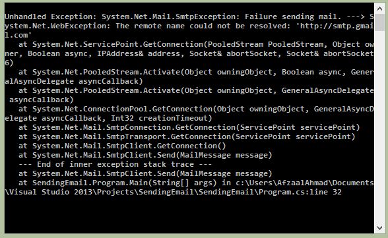
Task: Click the vertical scrollbar thumb
Action: tap(379, 22)
